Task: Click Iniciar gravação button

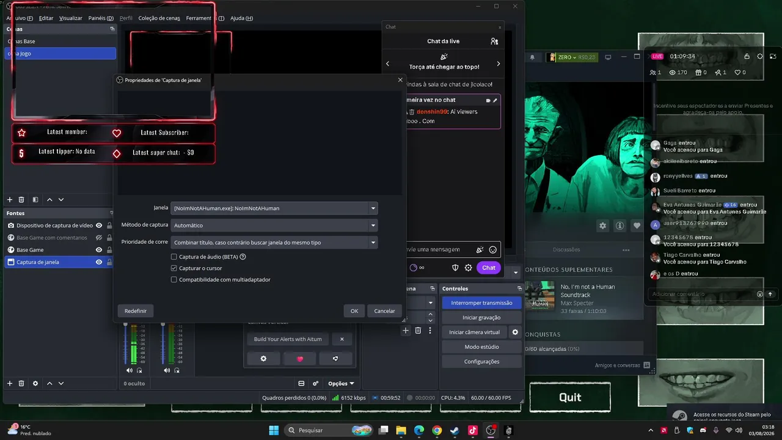Action: tap(482, 318)
